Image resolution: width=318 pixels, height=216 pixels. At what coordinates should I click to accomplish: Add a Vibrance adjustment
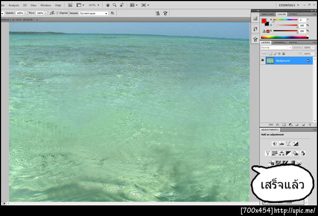(x=268, y=153)
